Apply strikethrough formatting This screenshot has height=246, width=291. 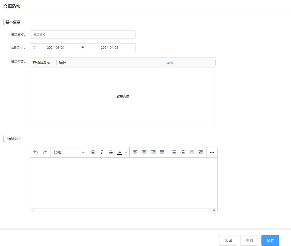111,152
